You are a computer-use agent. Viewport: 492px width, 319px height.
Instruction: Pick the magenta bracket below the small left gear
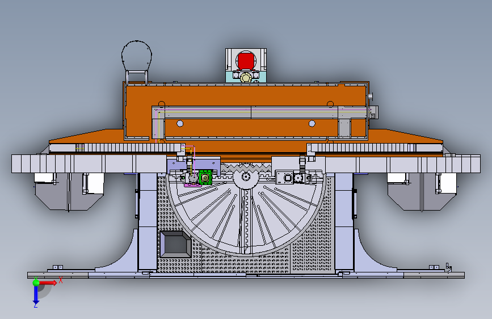[x=193, y=184]
